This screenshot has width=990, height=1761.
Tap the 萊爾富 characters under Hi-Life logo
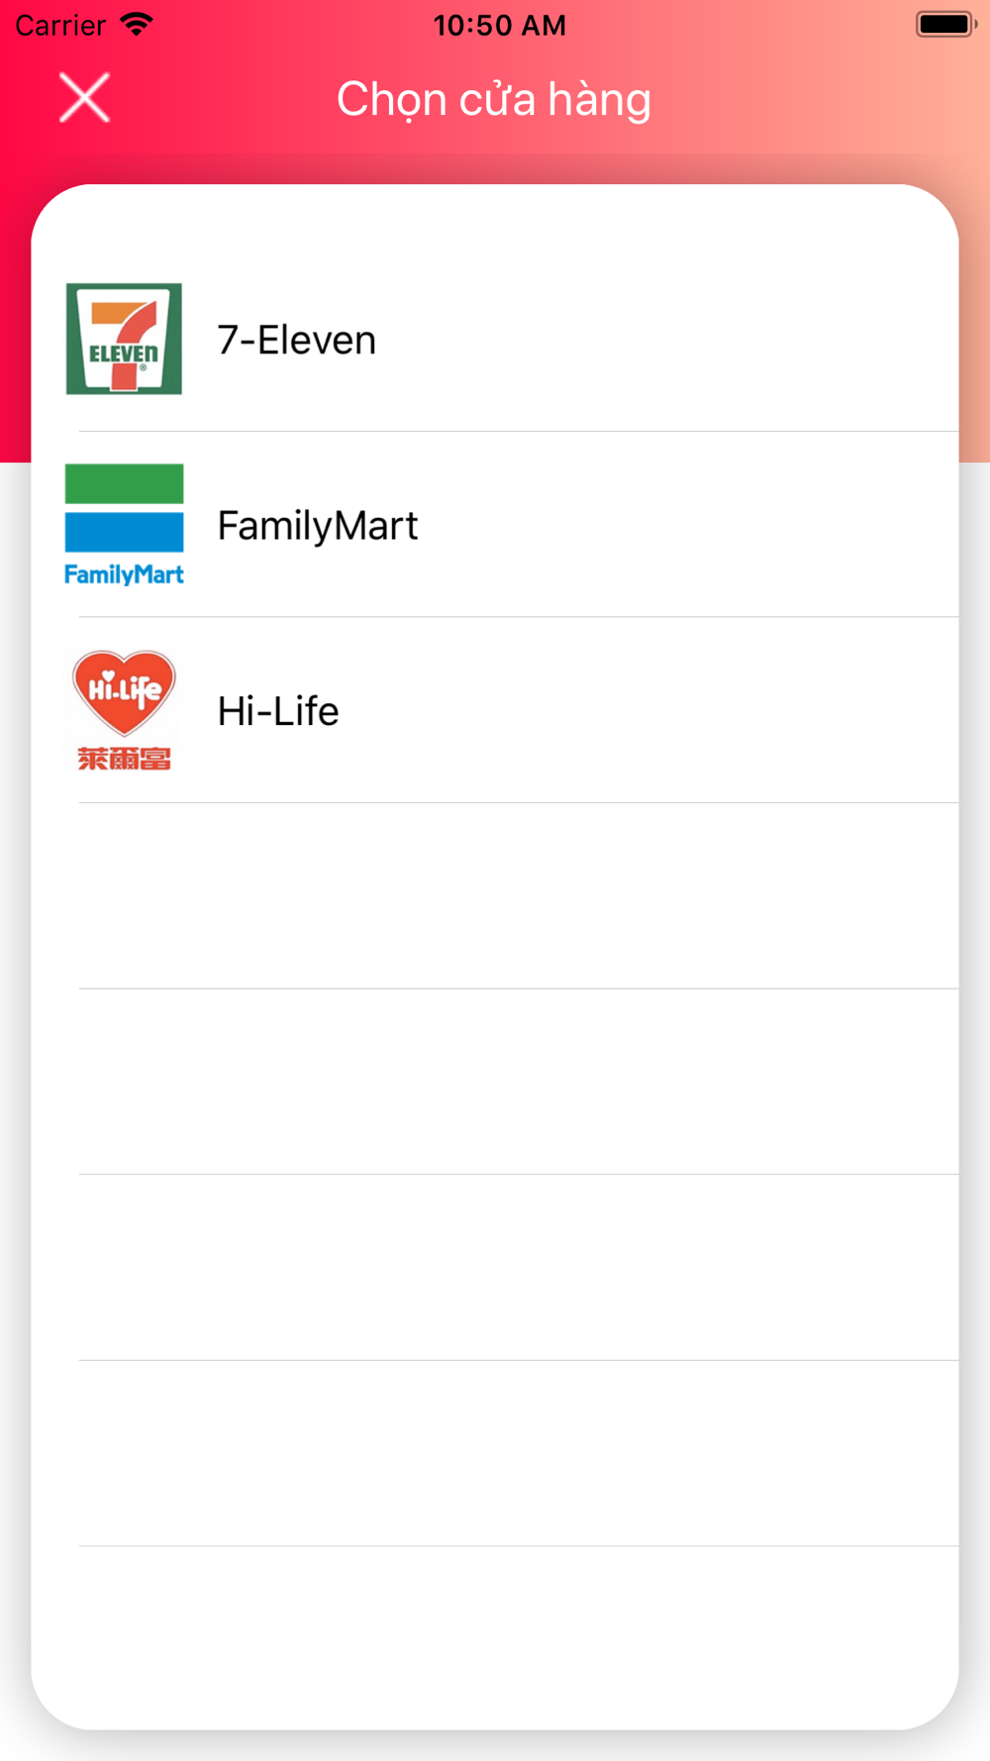click(x=124, y=759)
